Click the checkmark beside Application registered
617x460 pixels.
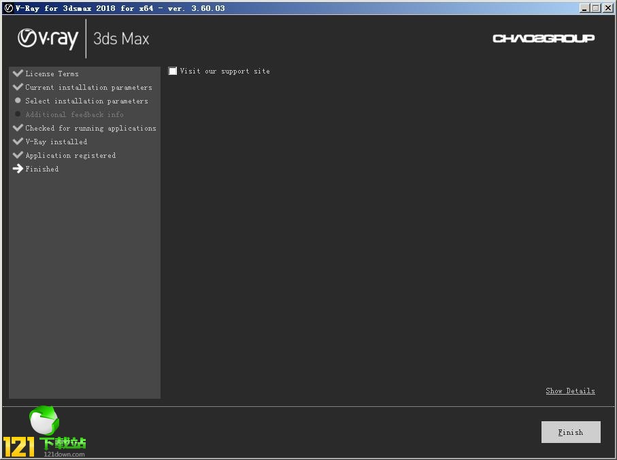(x=18, y=155)
